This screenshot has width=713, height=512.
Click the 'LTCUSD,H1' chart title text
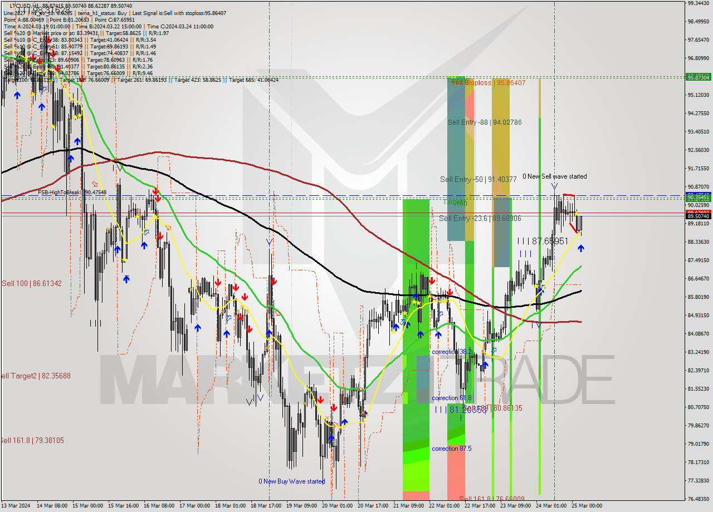23,6
